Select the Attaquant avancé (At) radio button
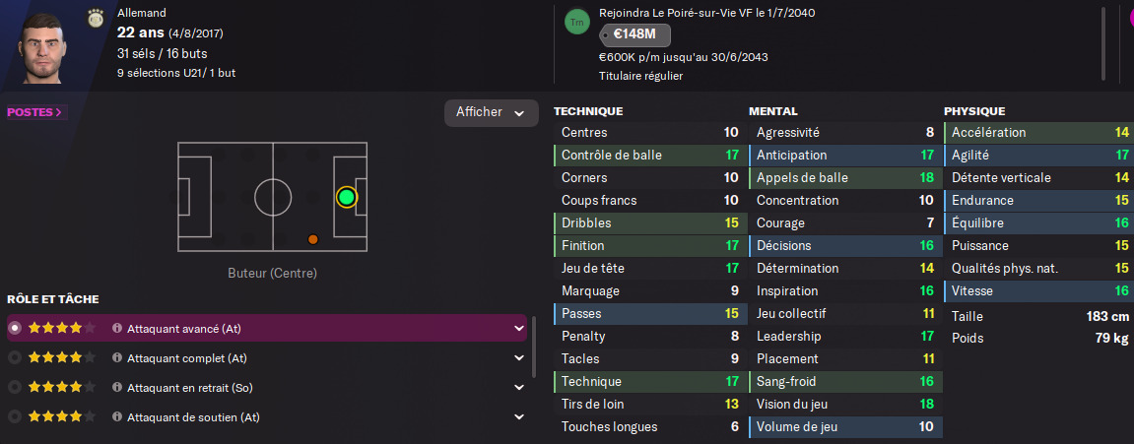 click(15, 328)
